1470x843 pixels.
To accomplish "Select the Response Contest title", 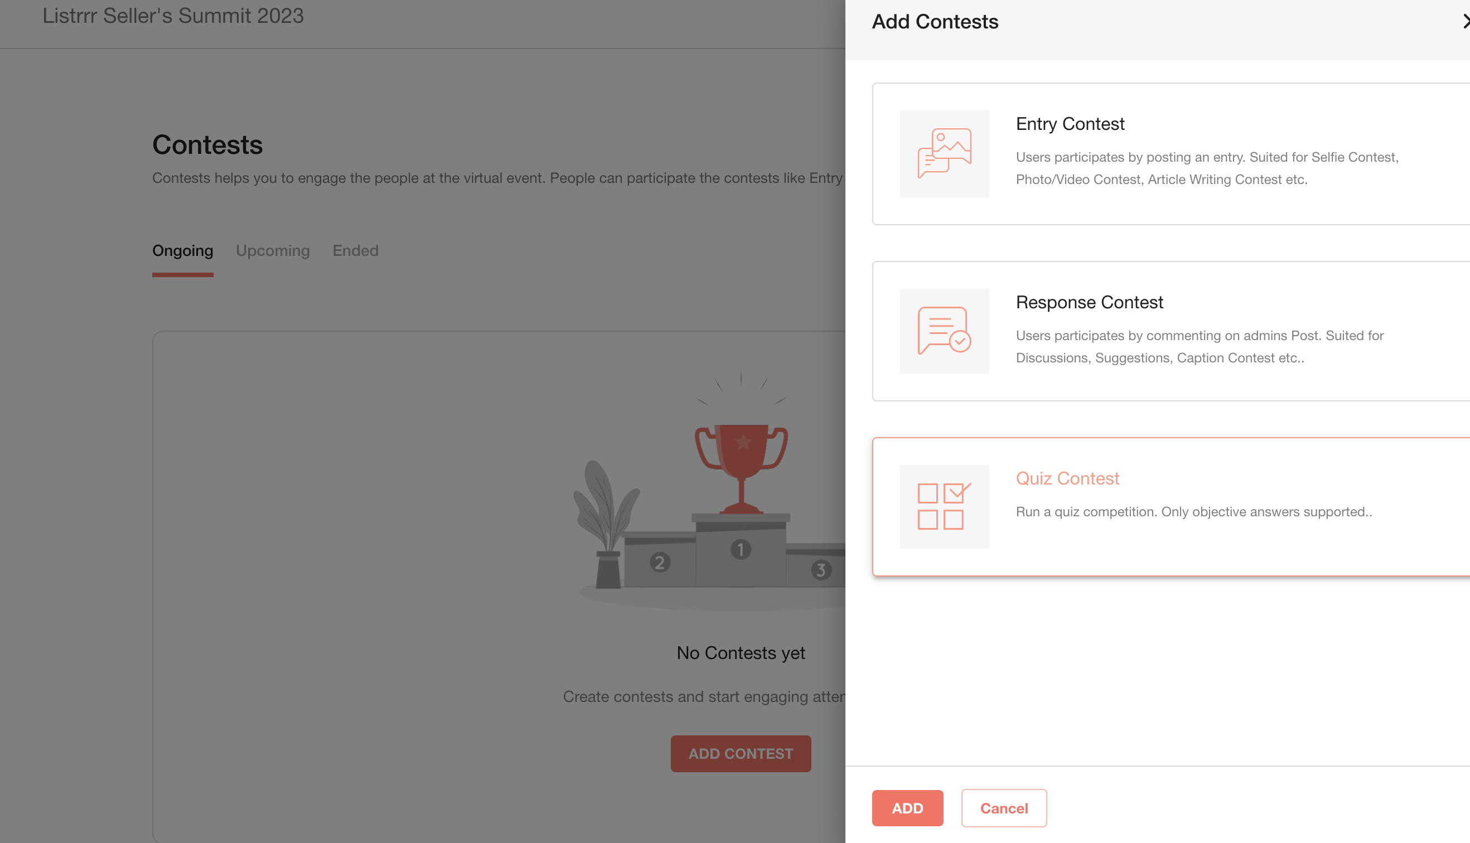I will [x=1089, y=302].
